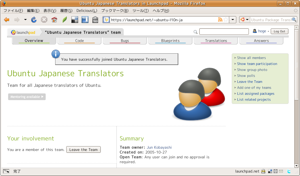Image resolution: width=300 pixels, height=176 pixels.
Task: Open the ファイル(F) menu
Action: pos(13,11)
